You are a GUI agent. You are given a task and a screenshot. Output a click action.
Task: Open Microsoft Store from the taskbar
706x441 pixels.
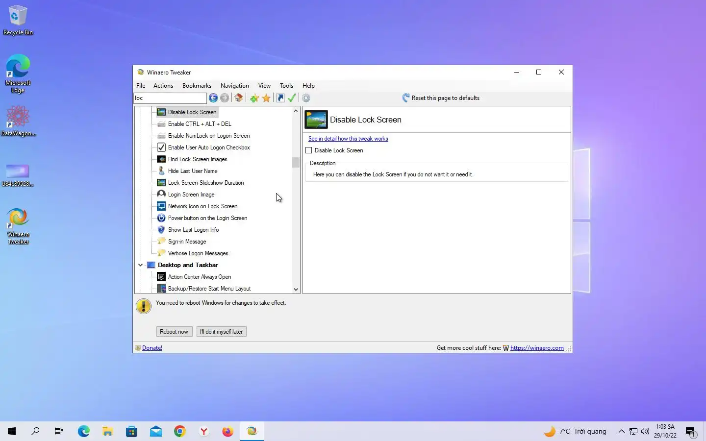[132, 431]
